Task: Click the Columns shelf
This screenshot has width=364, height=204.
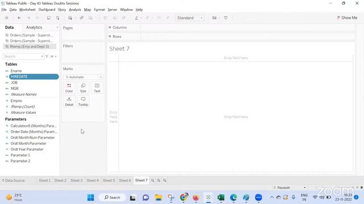Action: (231, 28)
